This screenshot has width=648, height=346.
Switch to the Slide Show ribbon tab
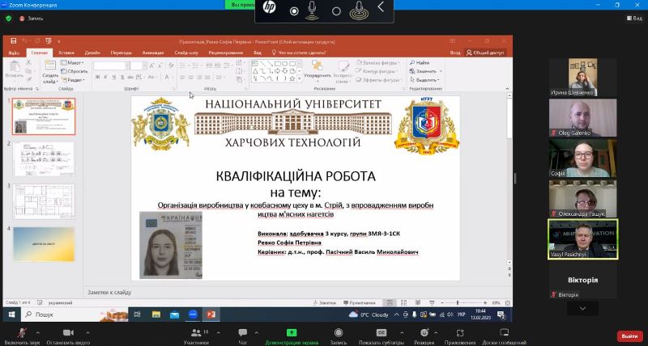coord(186,53)
